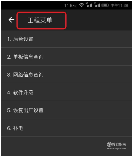Open 1. 后台设置
This screenshot has height=156, width=132.
click(66, 39)
